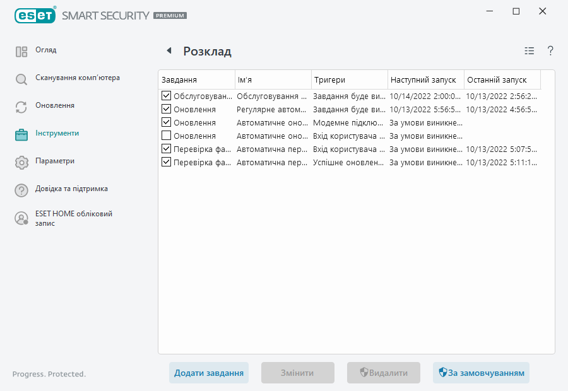The height and width of the screenshot is (391, 568).
Task: Disable the last Перевірка файлів task
Action: 166,162
